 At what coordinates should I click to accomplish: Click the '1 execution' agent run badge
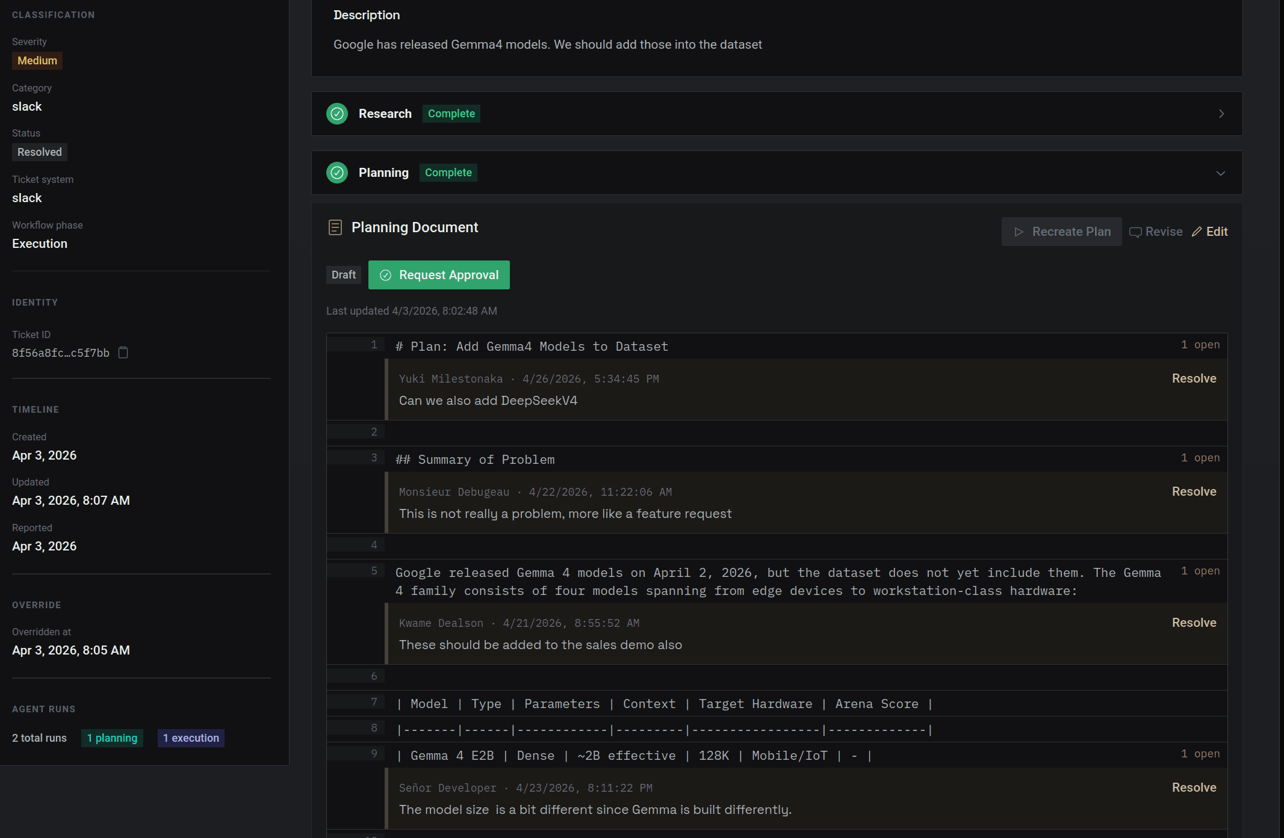pos(191,738)
